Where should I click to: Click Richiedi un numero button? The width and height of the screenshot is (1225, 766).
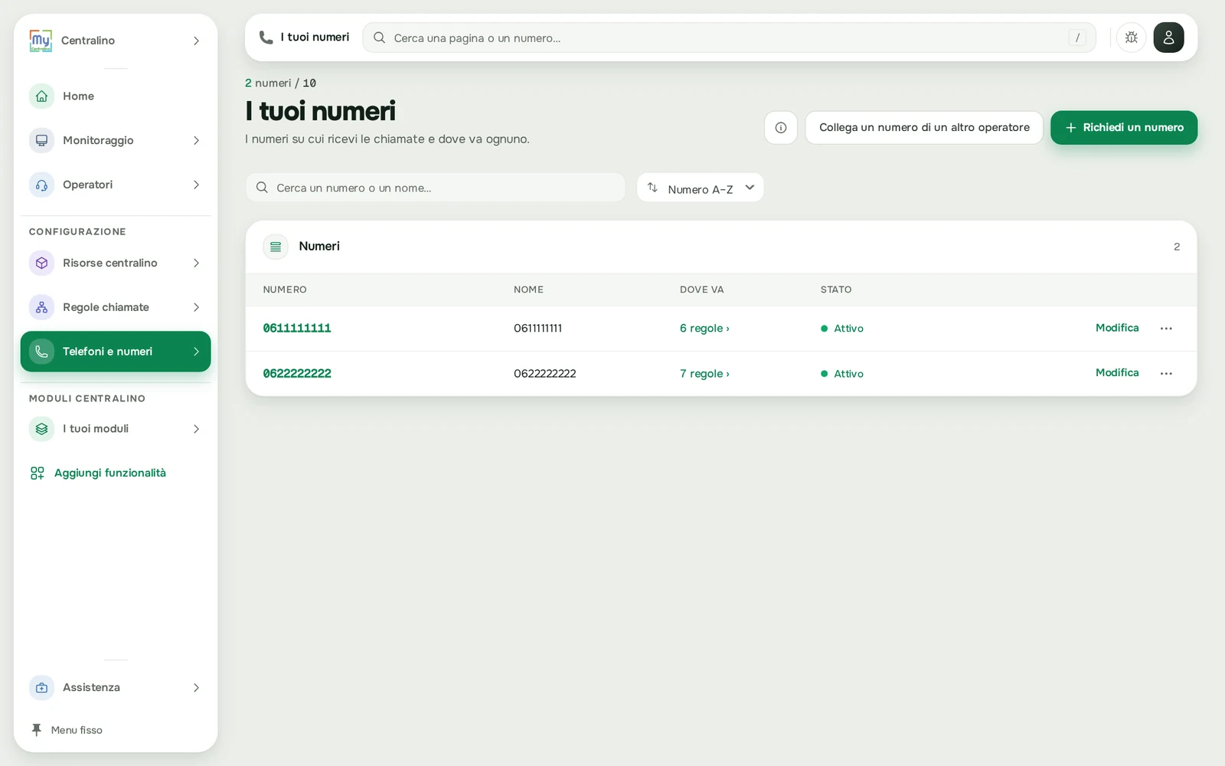1124,128
